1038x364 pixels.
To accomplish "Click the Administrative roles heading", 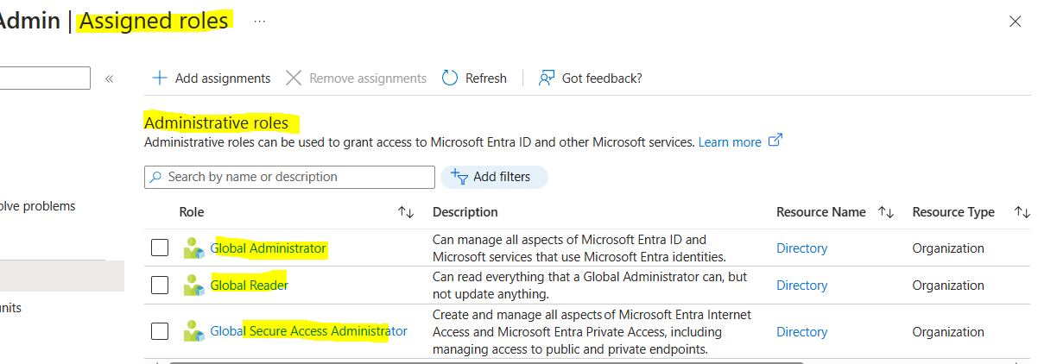I will click(x=216, y=122).
